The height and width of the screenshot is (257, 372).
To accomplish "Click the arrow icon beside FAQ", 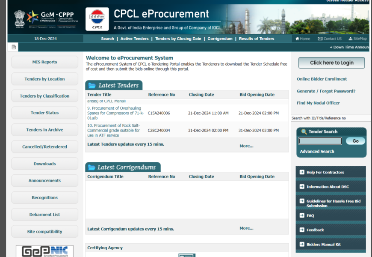I will click(301, 215).
